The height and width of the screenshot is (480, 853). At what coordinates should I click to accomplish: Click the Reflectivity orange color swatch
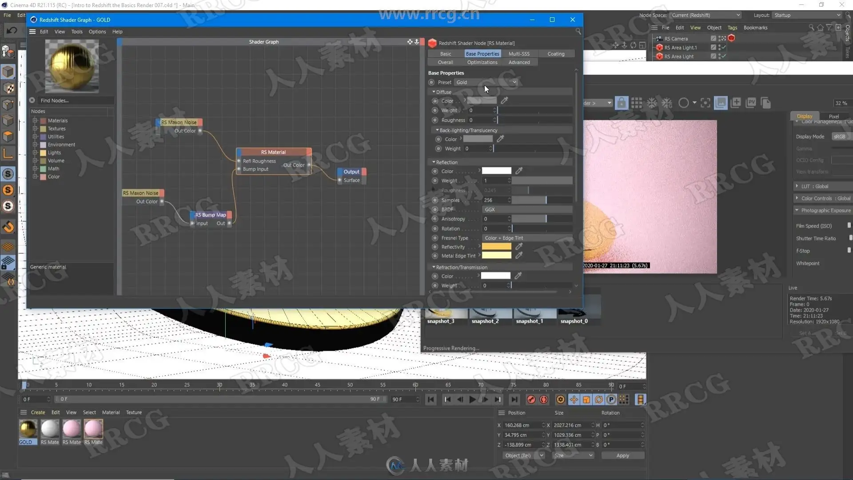tap(496, 247)
